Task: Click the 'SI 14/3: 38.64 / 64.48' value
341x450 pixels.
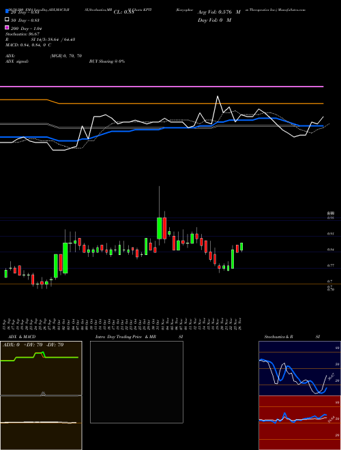Action: (53, 40)
